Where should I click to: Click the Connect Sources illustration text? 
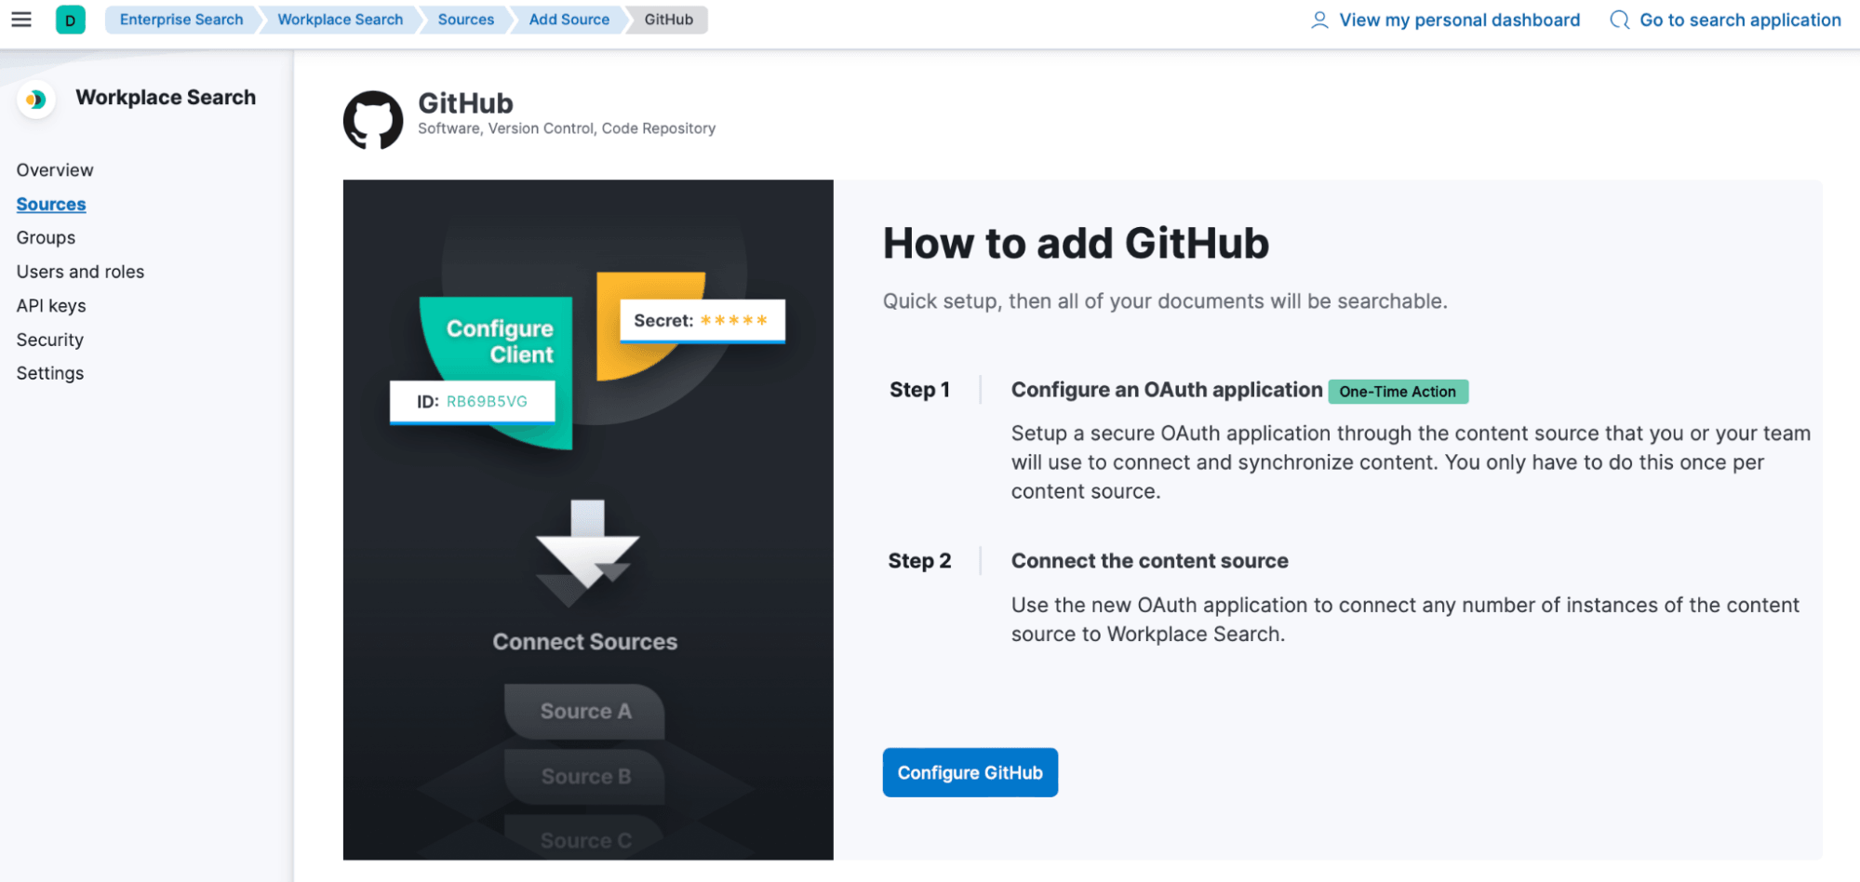(585, 642)
